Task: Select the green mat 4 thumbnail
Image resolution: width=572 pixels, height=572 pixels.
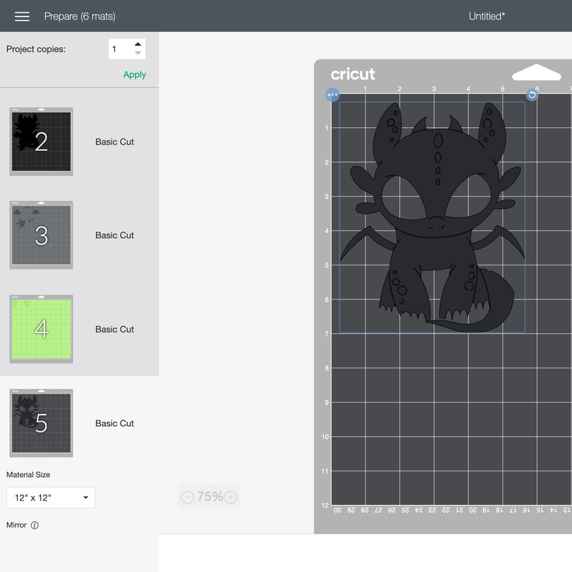Action: pos(41,329)
